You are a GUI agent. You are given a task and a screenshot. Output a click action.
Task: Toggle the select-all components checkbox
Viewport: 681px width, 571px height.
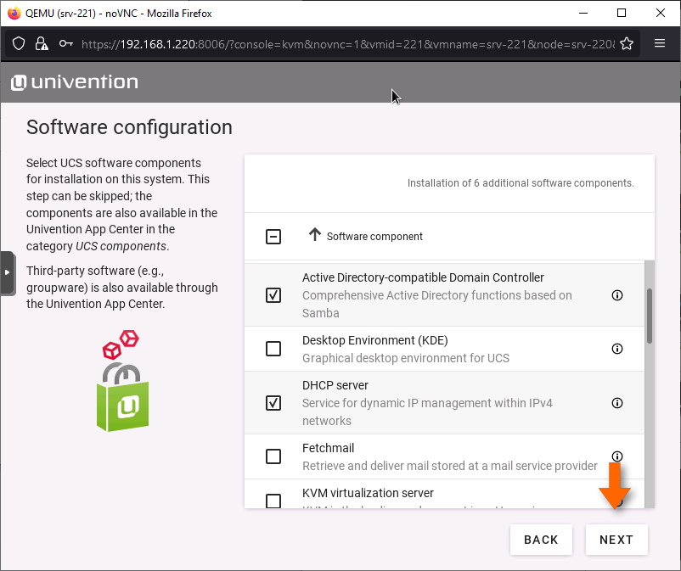tap(273, 237)
